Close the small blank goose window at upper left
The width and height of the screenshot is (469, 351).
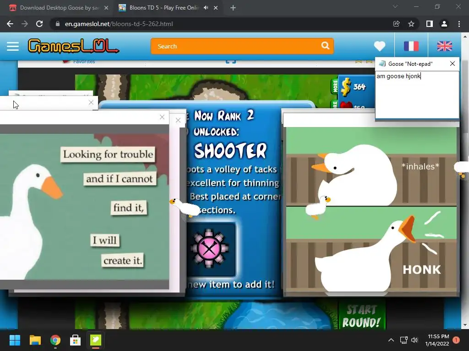click(91, 102)
